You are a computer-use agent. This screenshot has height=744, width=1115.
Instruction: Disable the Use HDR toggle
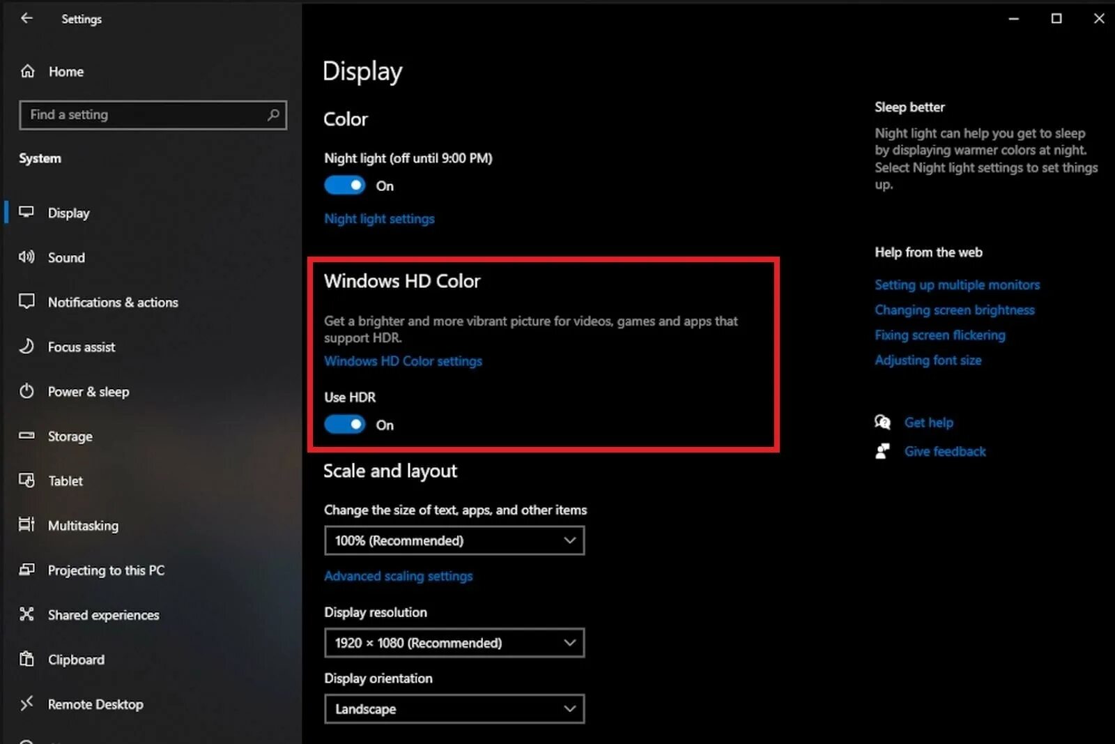[x=344, y=425]
